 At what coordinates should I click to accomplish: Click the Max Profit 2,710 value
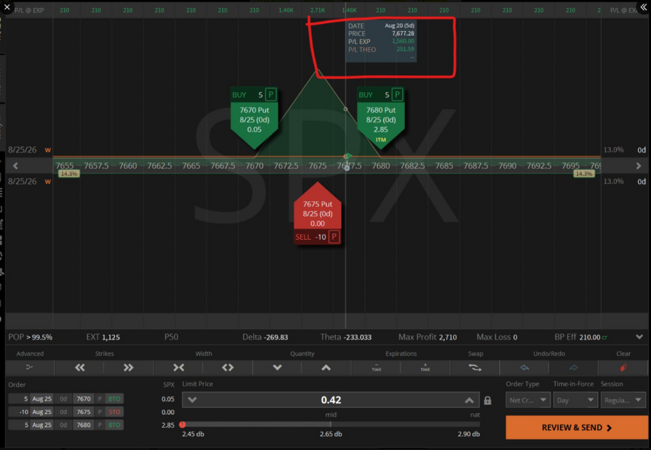pyautogui.click(x=447, y=337)
